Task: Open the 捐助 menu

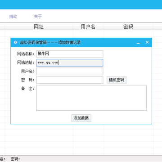Action: [13, 17]
